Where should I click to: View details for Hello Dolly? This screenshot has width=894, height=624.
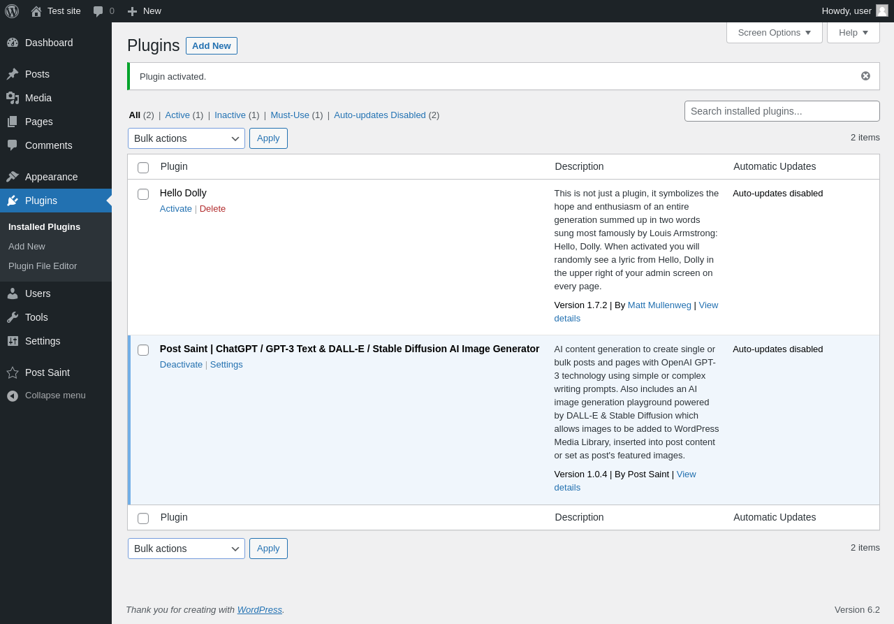coord(708,305)
